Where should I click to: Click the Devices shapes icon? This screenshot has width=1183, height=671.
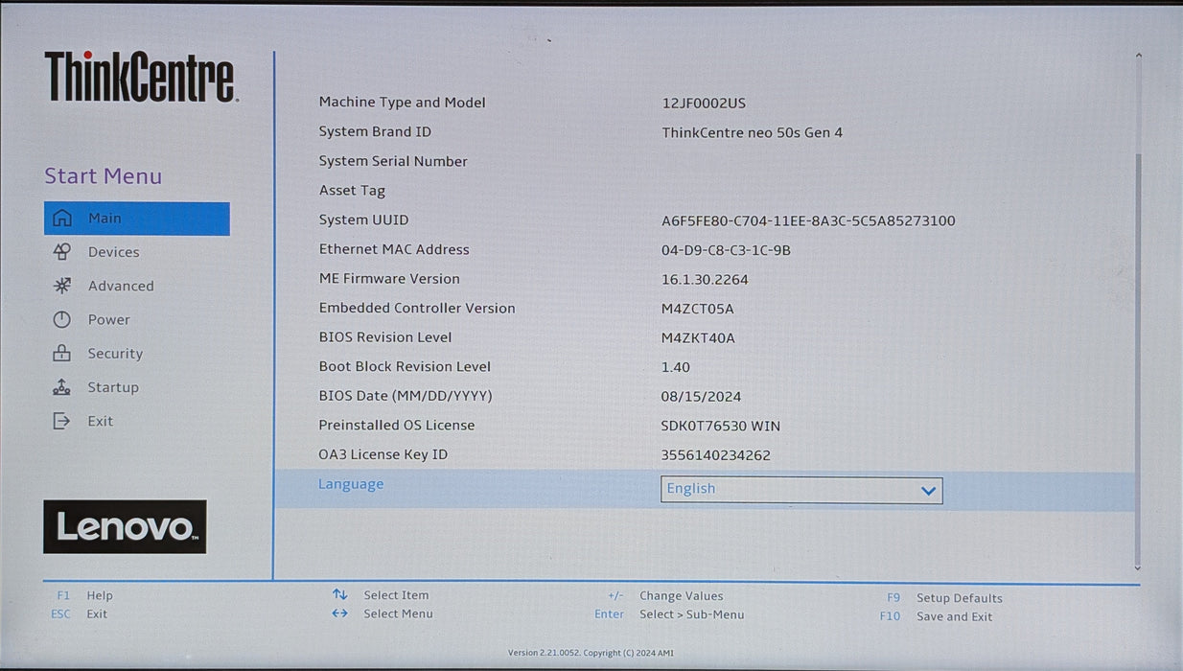click(62, 252)
